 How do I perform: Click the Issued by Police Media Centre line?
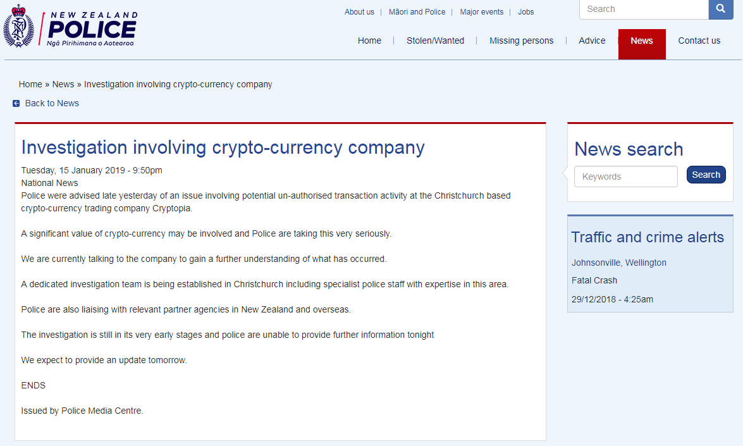82,411
